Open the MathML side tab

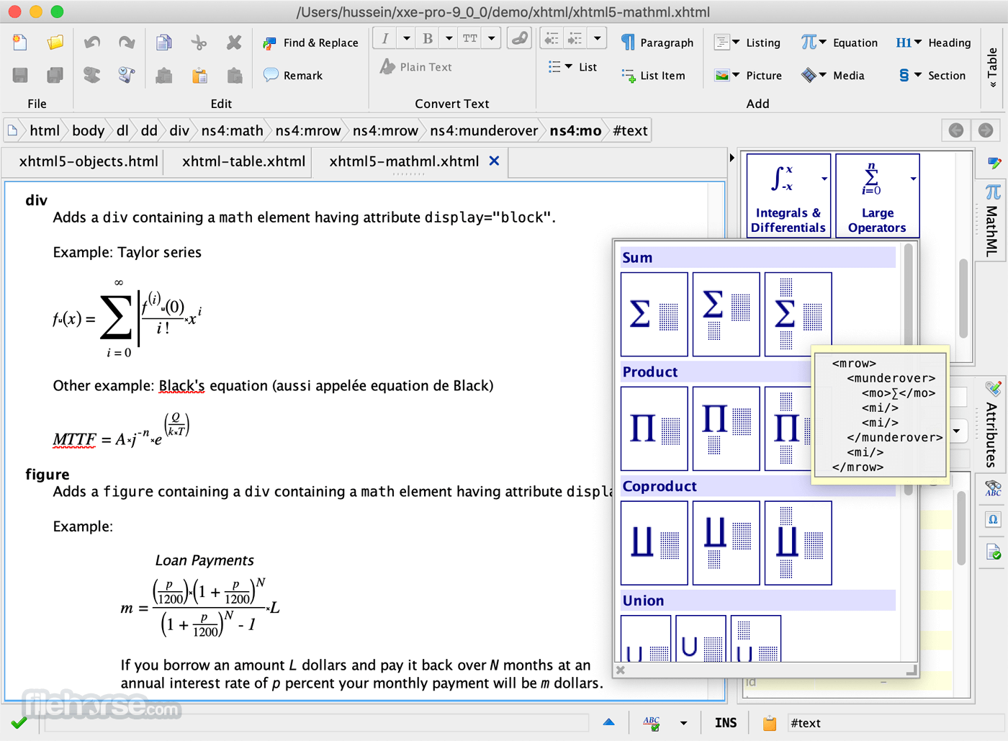pyautogui.click(x=992, y=221)
